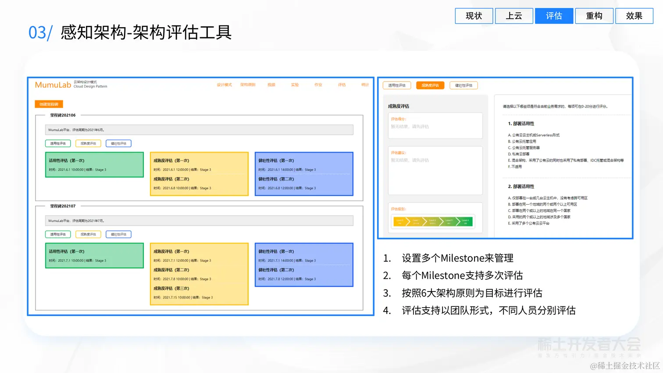The height and width of the screenshot is (373, 663).
Task: Choose option C. 公有云托管服务器
Action: coord(524,148)
